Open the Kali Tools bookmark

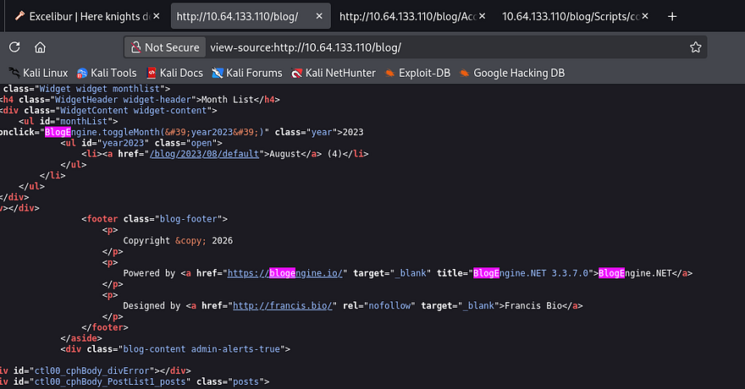click(107, 73)
